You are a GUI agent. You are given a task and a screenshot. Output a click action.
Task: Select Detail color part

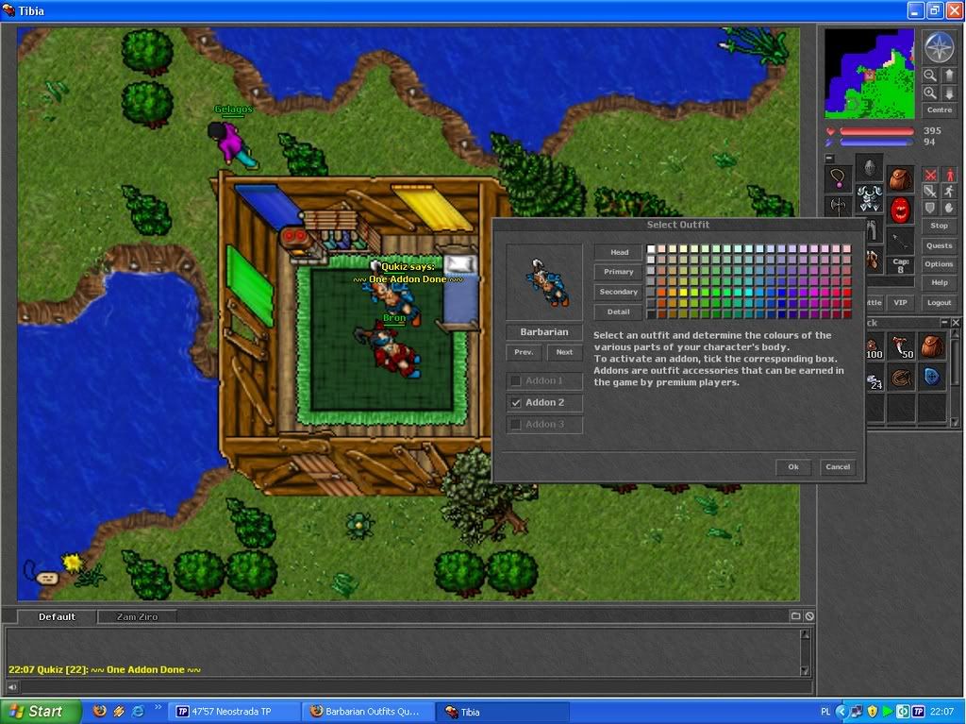619,311
